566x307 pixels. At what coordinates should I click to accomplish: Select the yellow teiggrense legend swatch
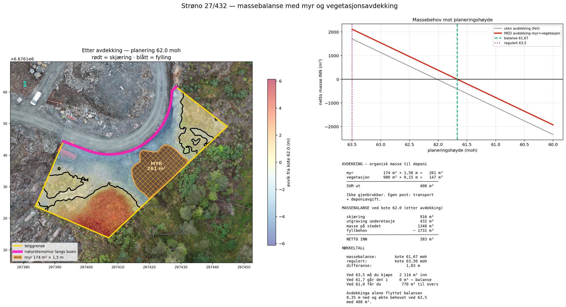click(x=18, y=246)
